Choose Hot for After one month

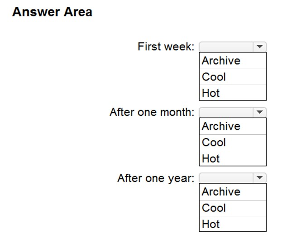coord(211,159)
